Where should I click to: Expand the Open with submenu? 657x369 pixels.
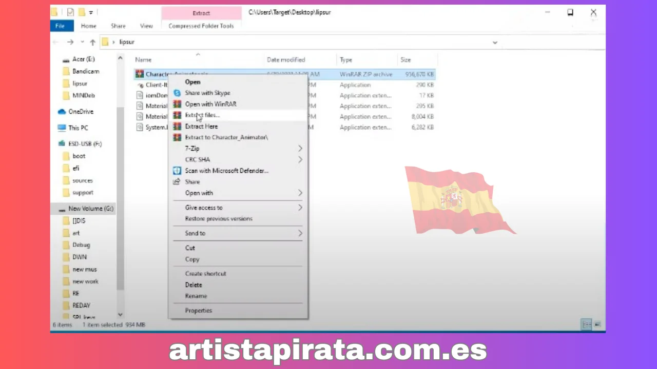(x=300, y=193)
